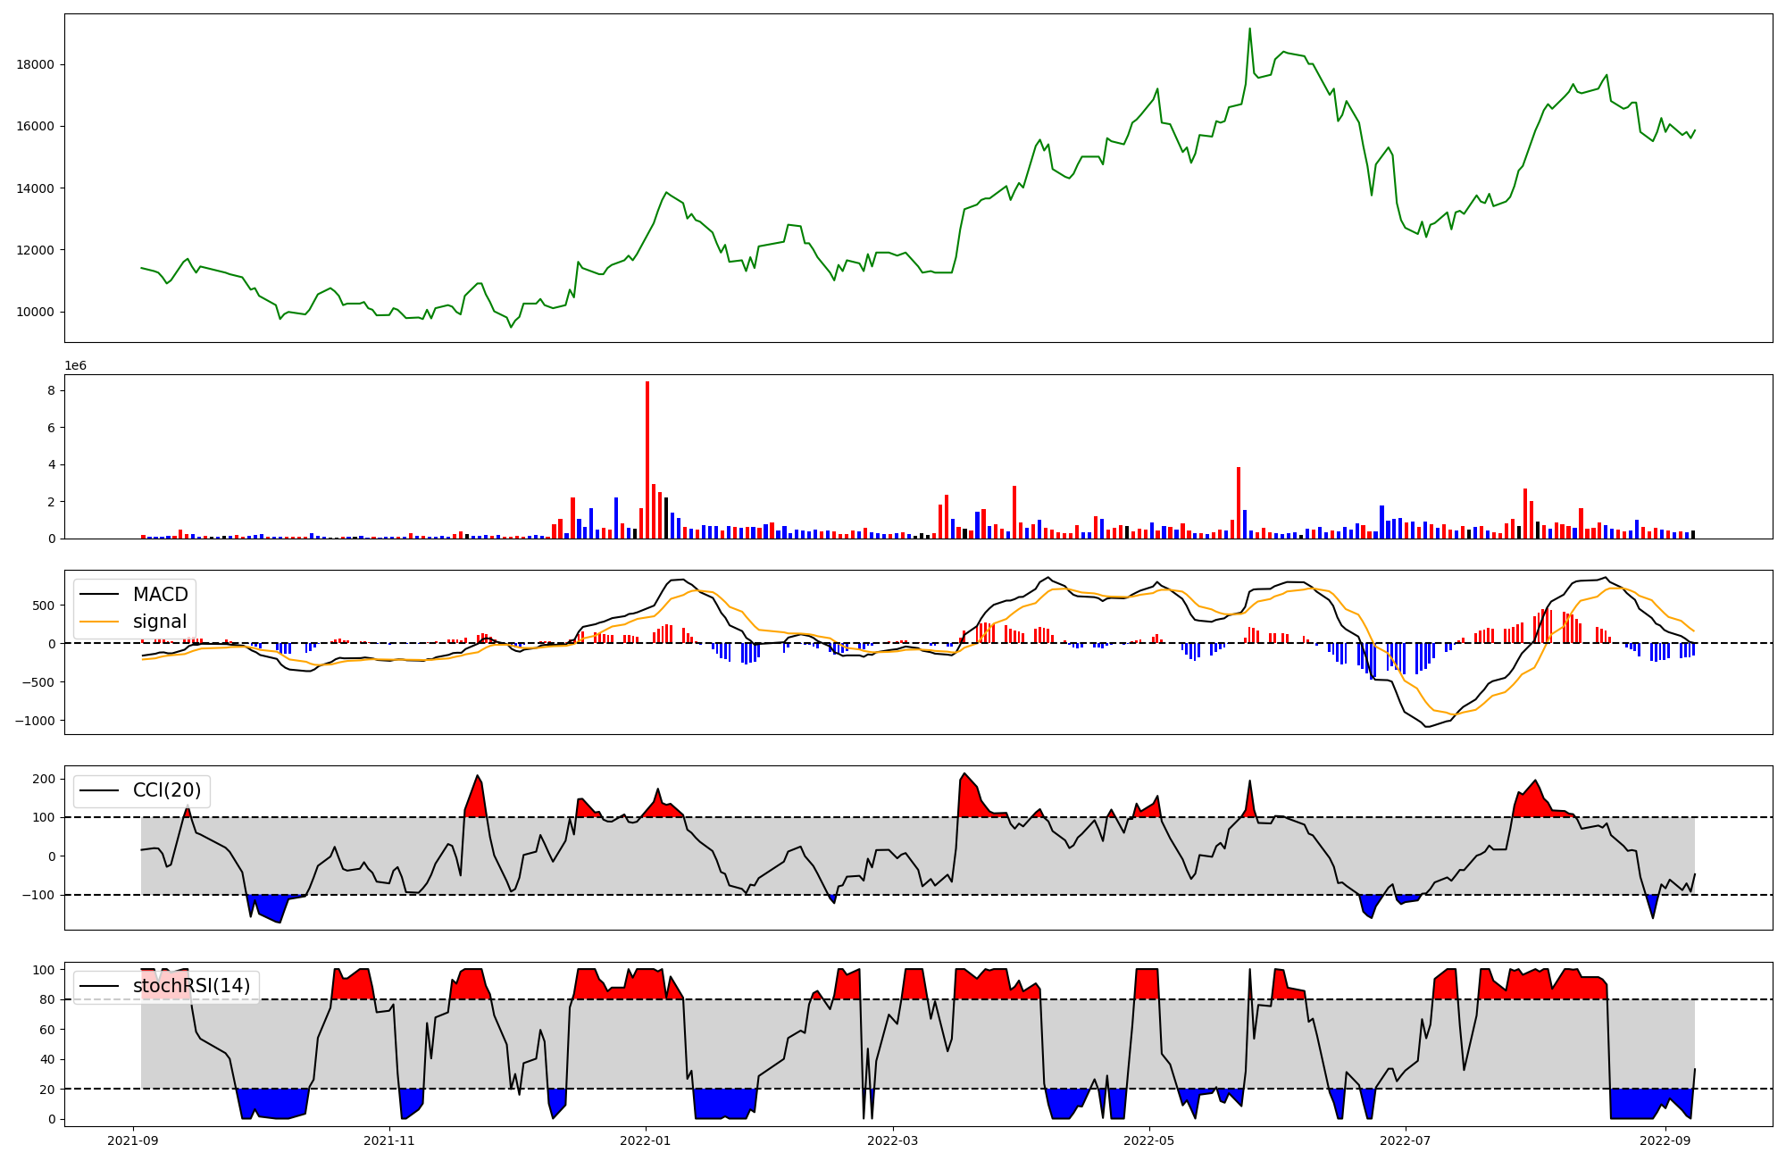1786x1161 pixels.
Task: Click the 2021-09 date tick label
Action: 133,1140
